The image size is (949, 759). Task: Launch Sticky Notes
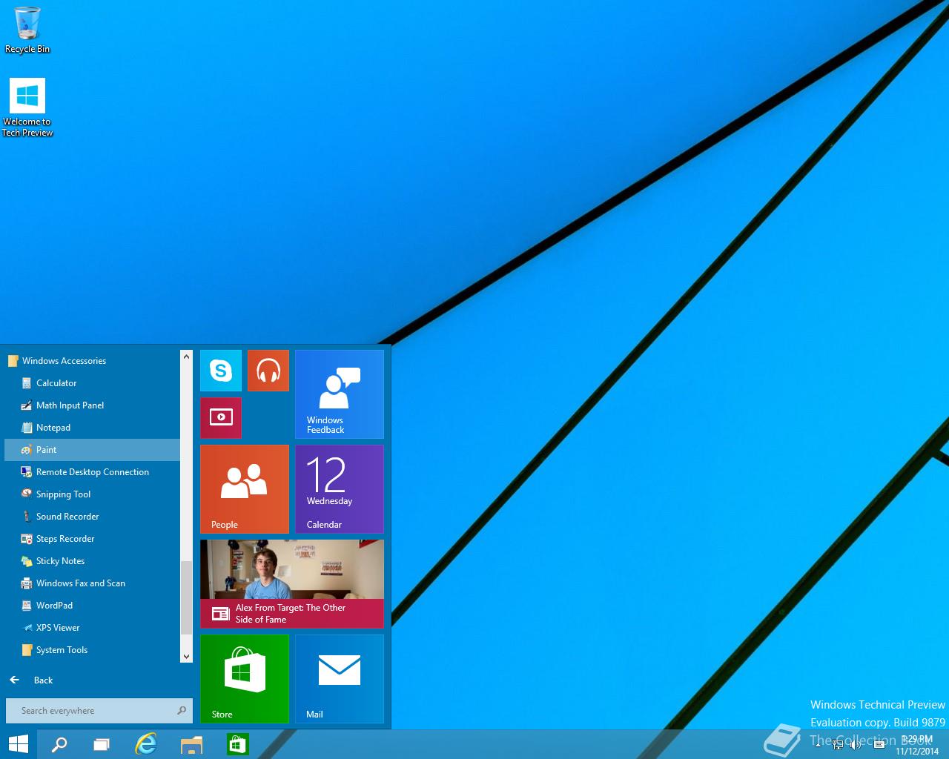click(x=92, y=561)
